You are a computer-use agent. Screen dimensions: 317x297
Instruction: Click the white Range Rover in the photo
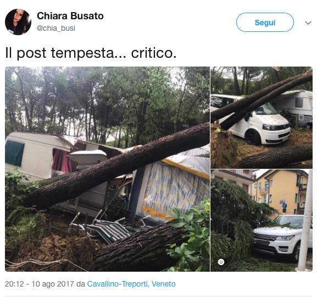coord(281,237)
